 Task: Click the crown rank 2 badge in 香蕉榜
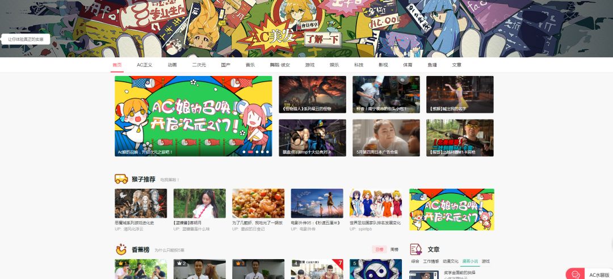click(x=182, y=263)
